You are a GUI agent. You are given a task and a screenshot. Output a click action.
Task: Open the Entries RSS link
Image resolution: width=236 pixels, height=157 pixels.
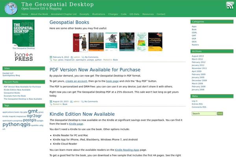click(197, 104)
